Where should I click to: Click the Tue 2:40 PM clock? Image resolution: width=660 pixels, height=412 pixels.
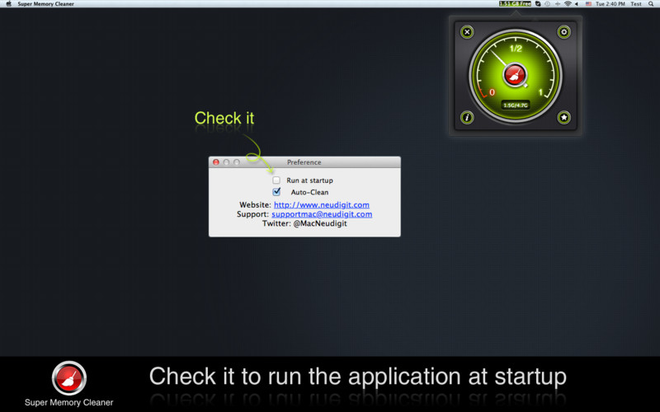point(610,4)
